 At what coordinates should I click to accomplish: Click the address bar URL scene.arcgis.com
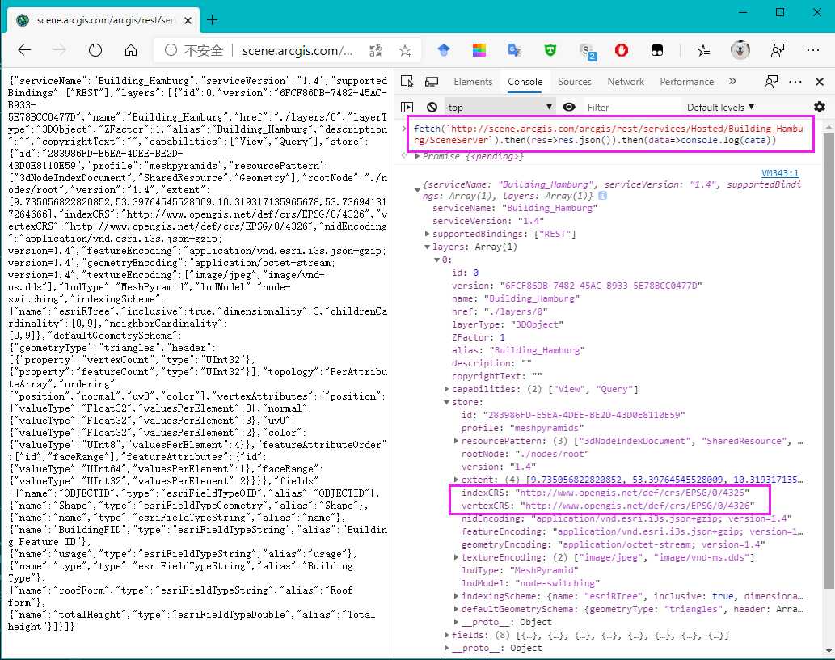[297, 51]
